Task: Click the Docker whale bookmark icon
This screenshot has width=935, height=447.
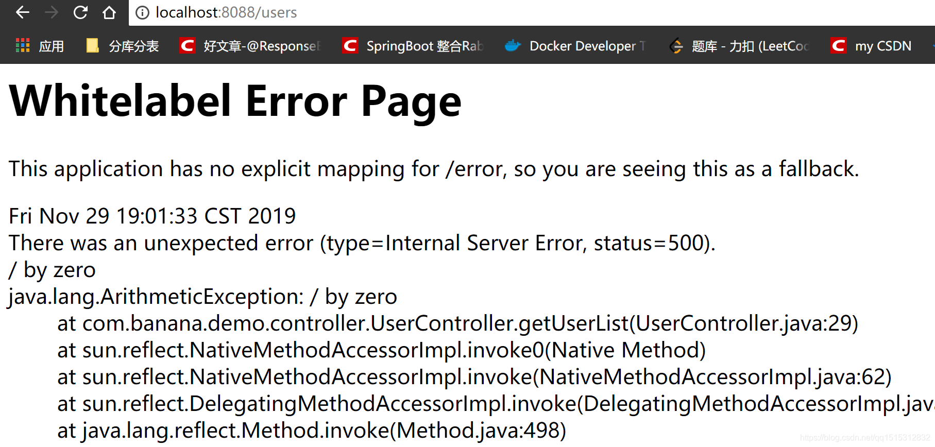Action: pos(513,46)
